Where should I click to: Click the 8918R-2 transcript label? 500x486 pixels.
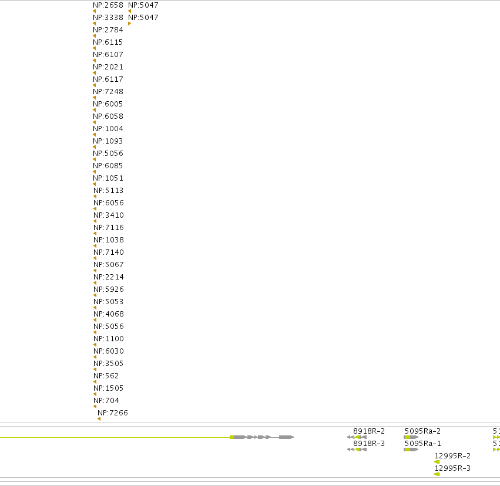click(x=369, y=431)
